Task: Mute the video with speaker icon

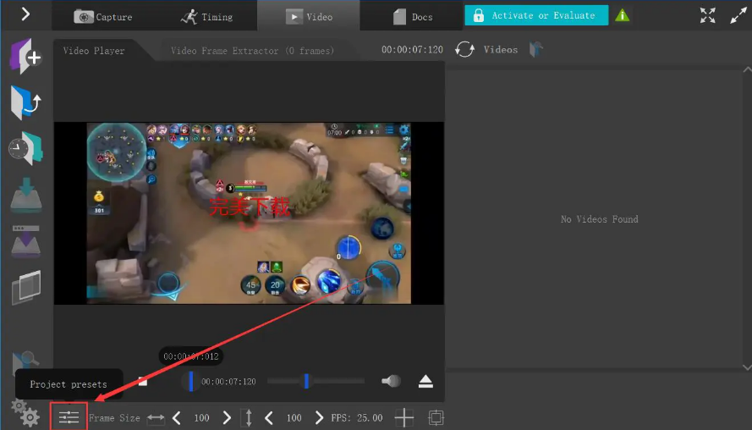Action: click(x=391, y=382)
